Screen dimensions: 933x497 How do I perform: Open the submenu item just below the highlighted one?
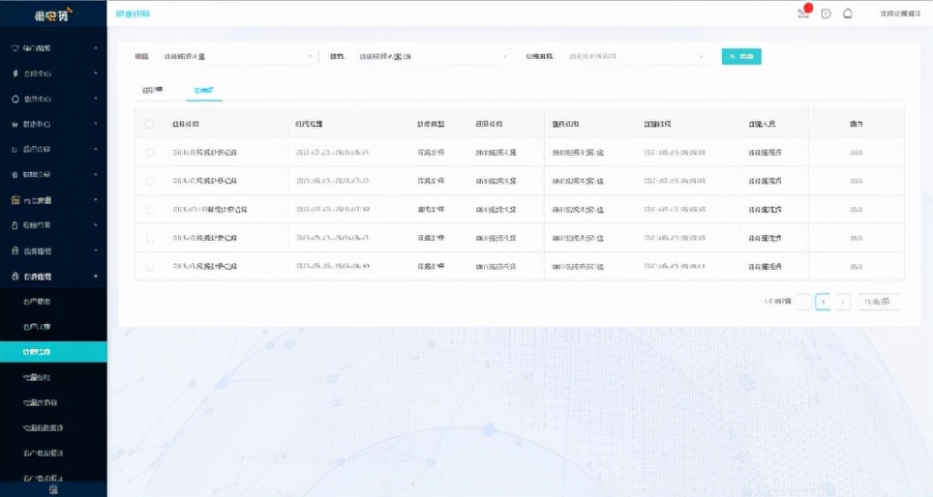coord(37,377)
